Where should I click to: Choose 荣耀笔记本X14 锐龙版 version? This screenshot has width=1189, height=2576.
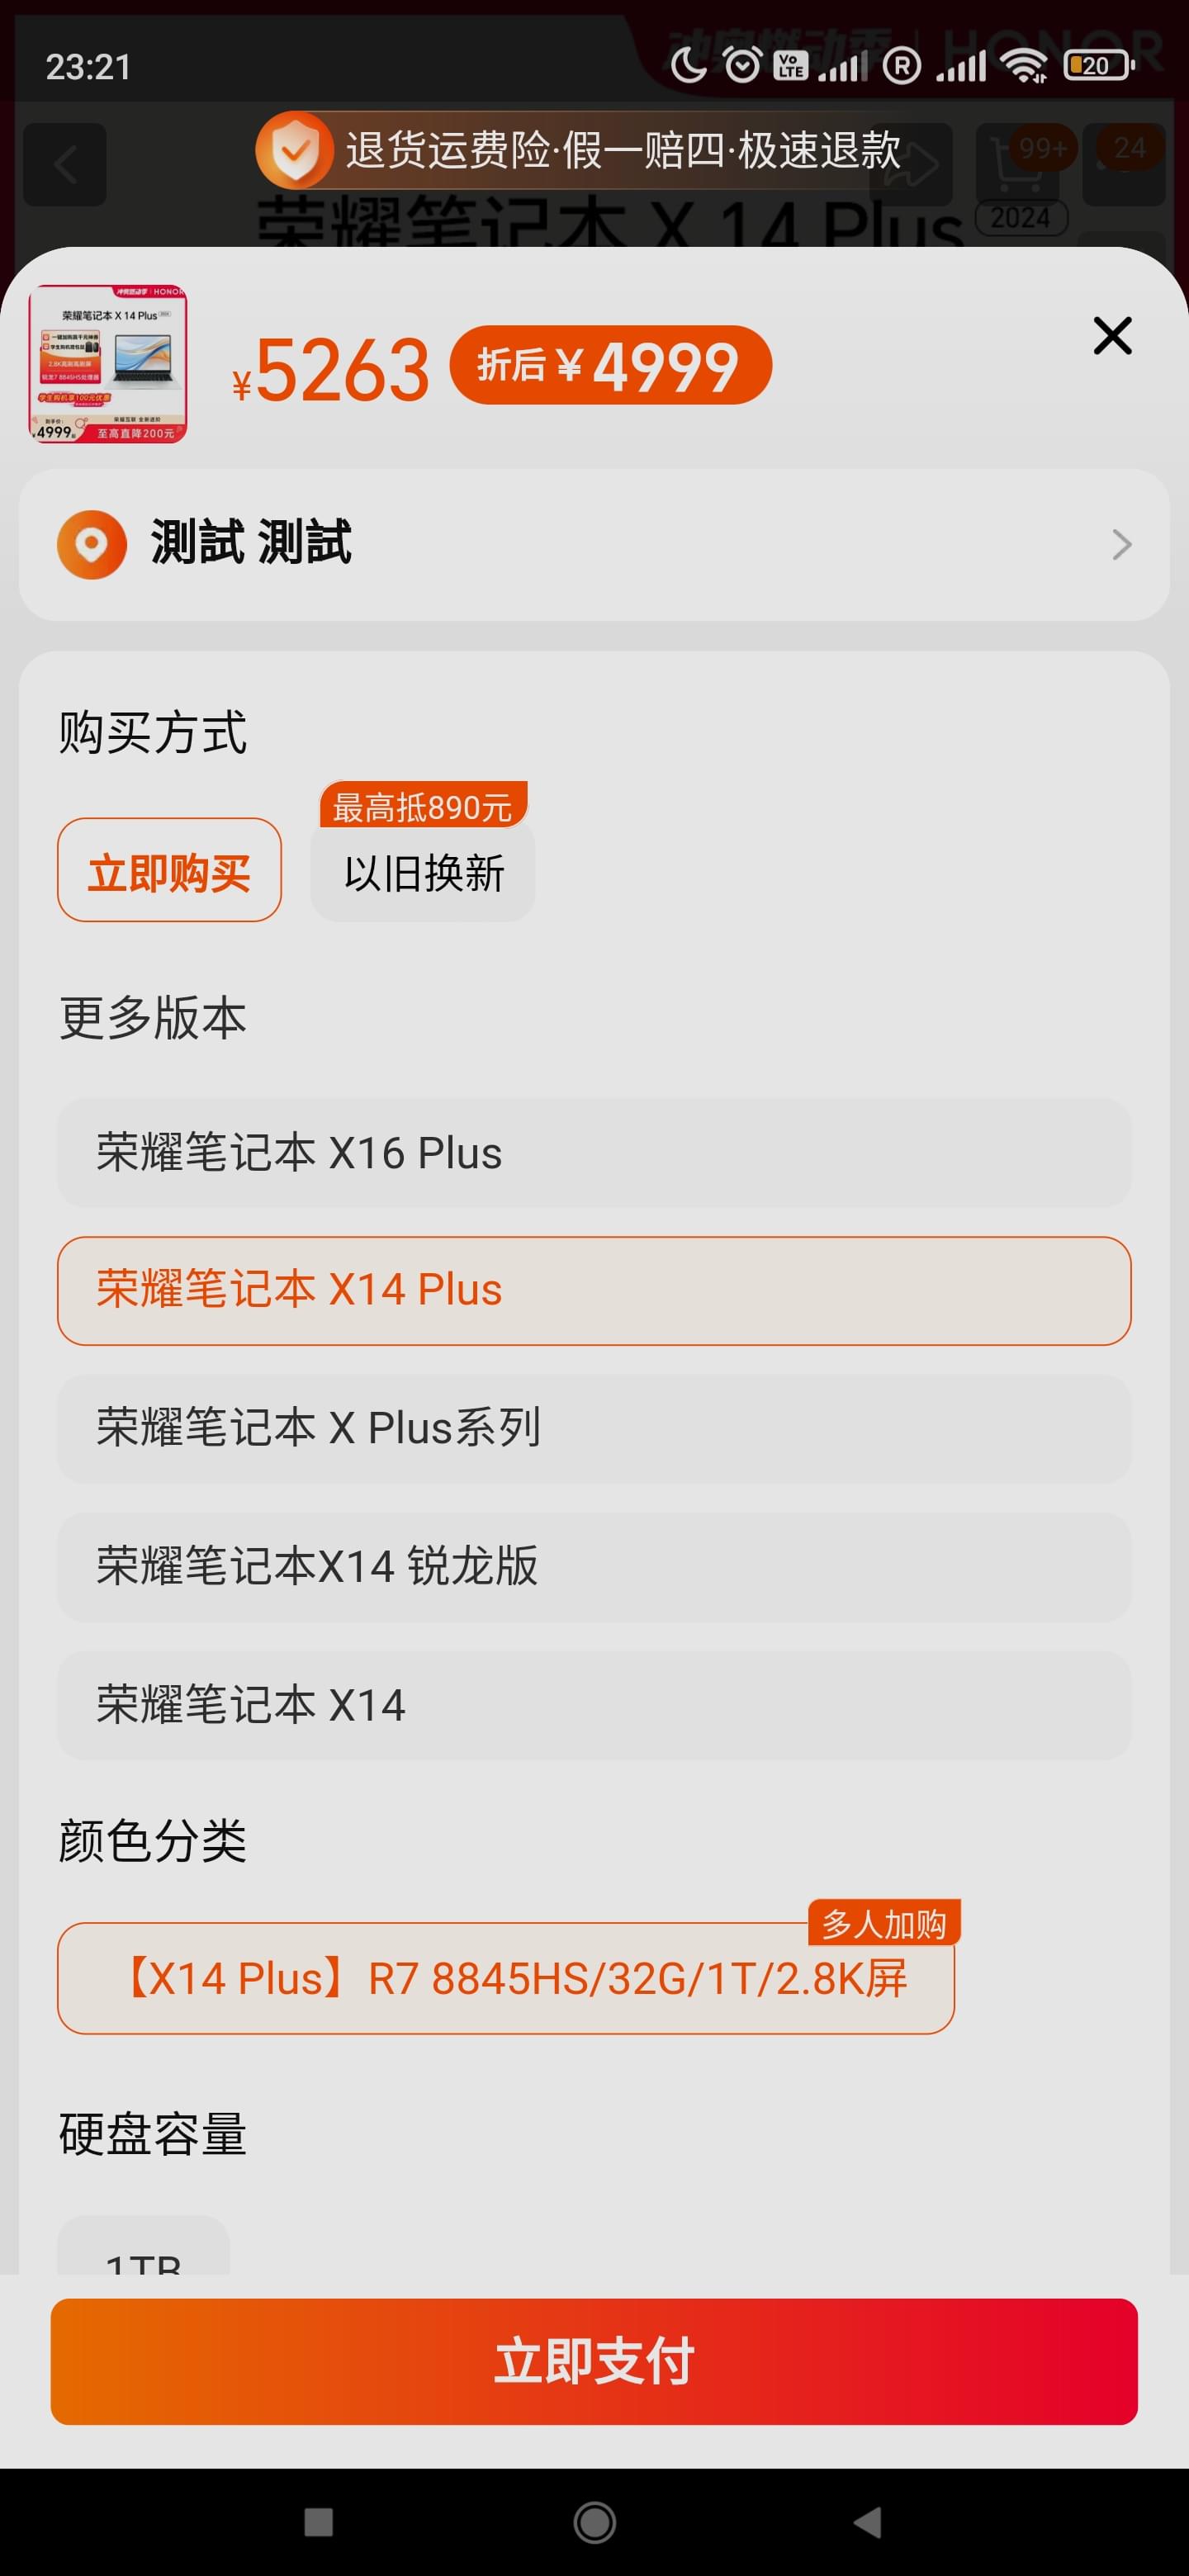[594, 1566]
